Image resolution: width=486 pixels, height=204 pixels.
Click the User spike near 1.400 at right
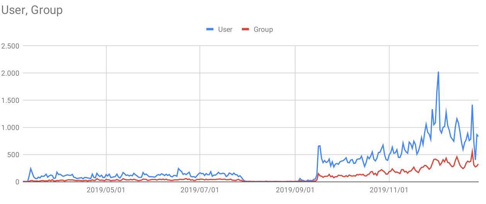point(472,105)
